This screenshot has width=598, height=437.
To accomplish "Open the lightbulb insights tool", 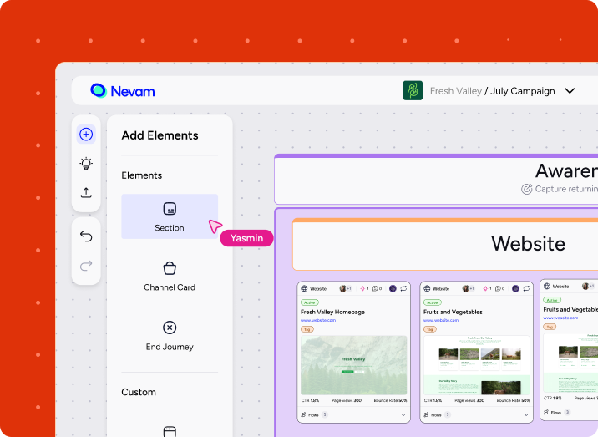I will point(86,163).
